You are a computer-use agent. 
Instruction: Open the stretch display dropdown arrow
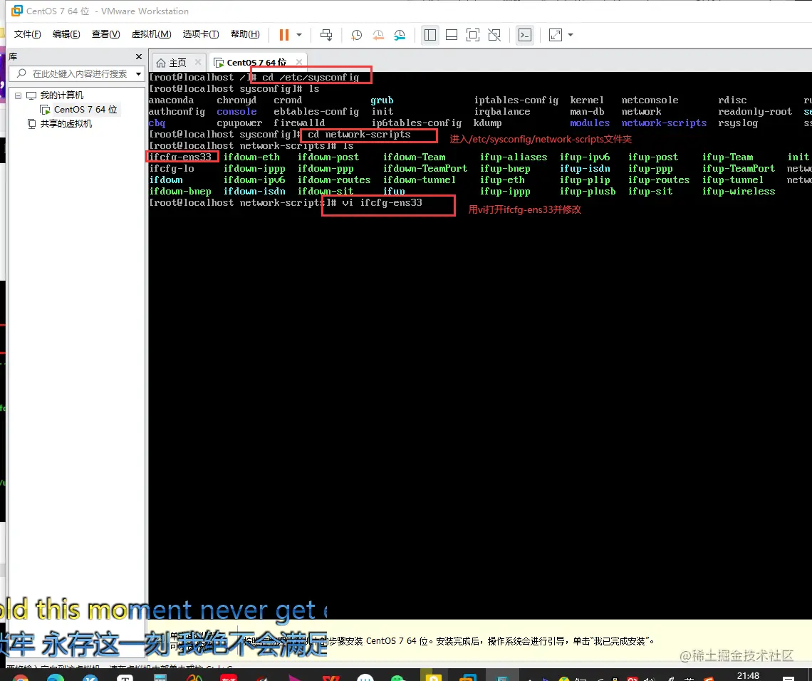click(x=571, y=35)
